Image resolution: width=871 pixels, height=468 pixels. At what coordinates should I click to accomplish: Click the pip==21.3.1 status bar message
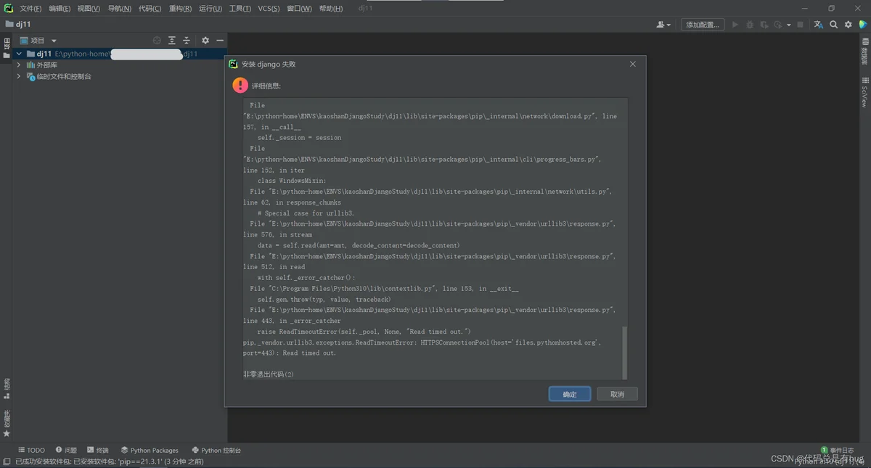[110, 461]
